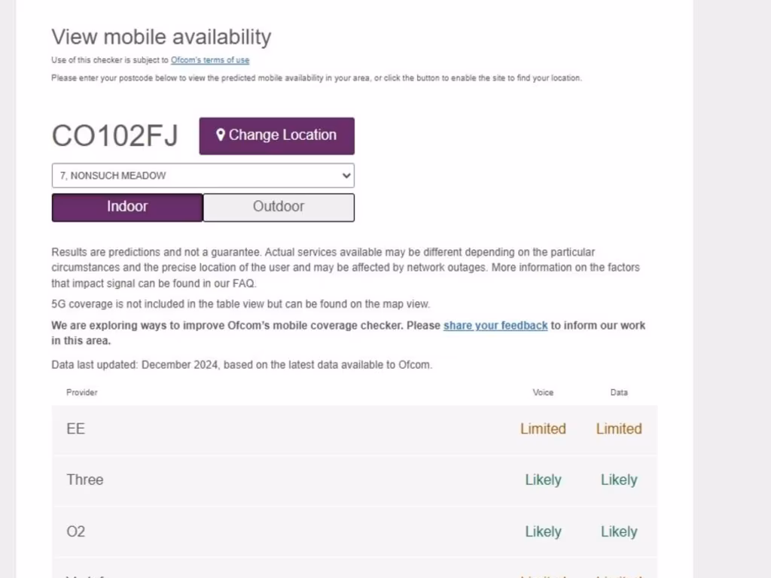Click Three's Likely data status

tap(619, 480)
